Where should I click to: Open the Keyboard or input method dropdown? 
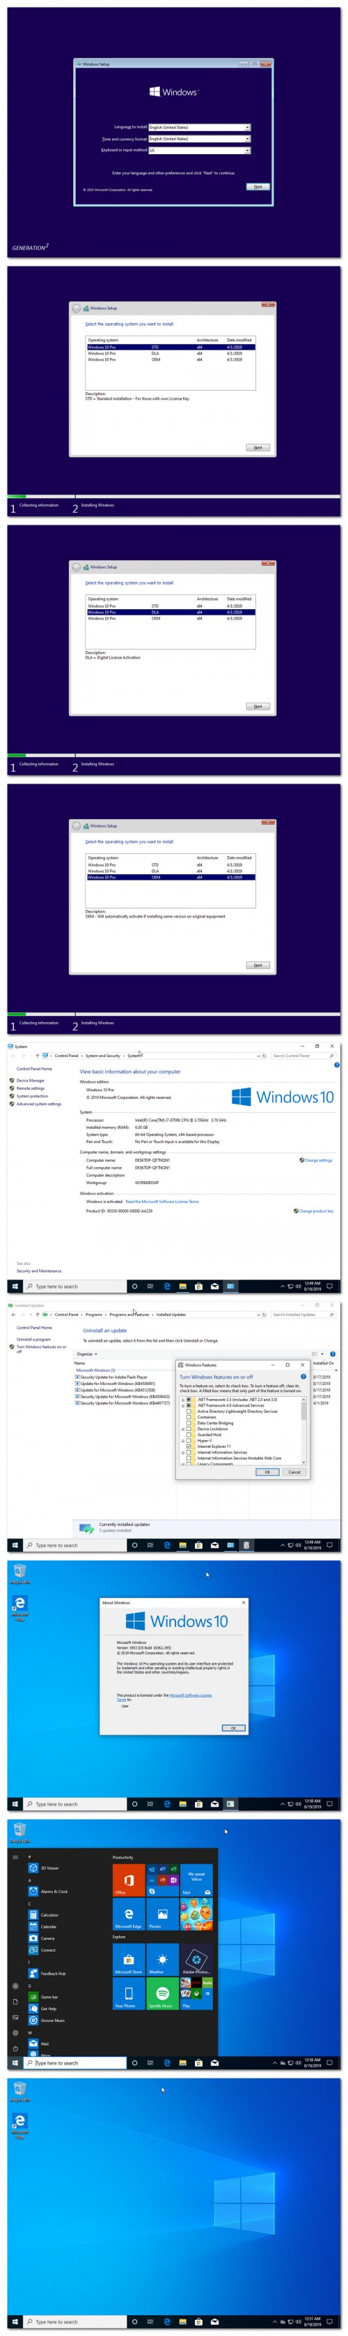tap(199, 151)
